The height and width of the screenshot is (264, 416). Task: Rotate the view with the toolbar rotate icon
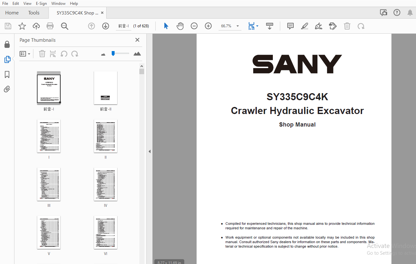coord(361,26)
